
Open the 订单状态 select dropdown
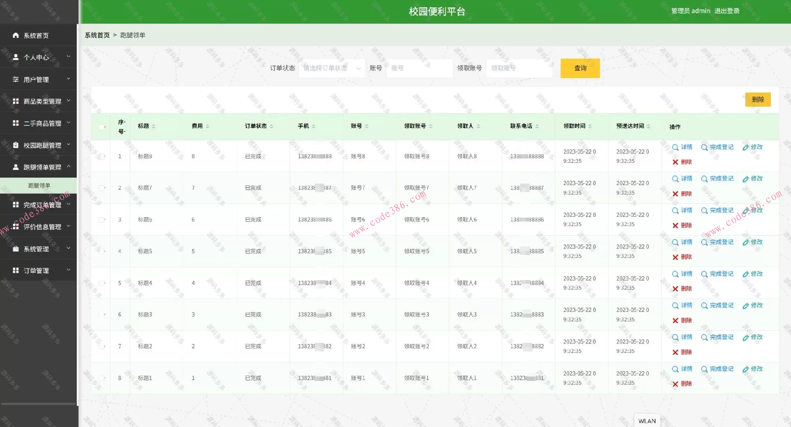click(x=332, y=68)
